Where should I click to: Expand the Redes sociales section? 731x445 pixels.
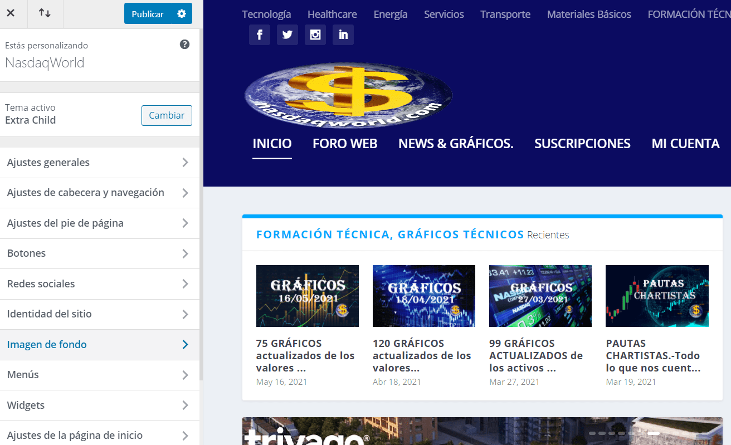point(100,284)
